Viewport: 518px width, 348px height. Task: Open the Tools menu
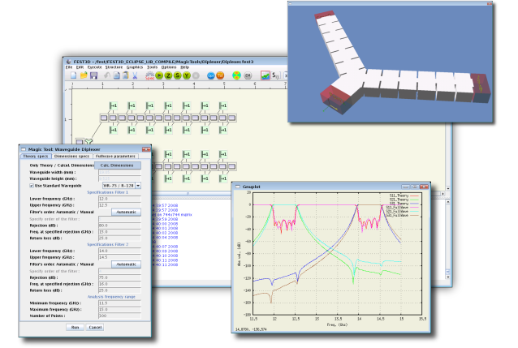(153, 67)
